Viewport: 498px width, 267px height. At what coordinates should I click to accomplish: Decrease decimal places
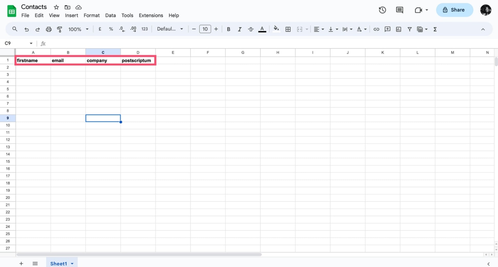pos(122,29)
